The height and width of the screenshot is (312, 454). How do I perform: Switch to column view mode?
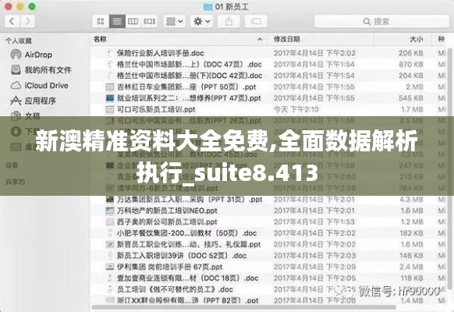(x=133, y=21)
